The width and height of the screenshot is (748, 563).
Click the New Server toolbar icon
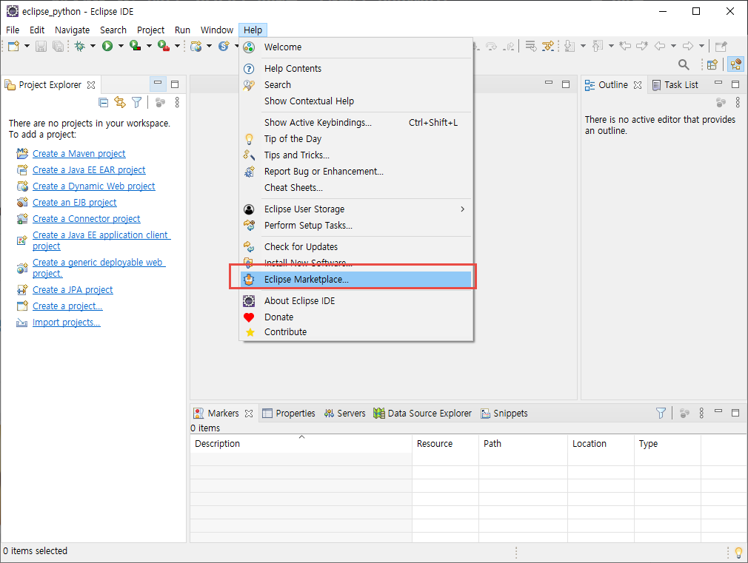196,47
